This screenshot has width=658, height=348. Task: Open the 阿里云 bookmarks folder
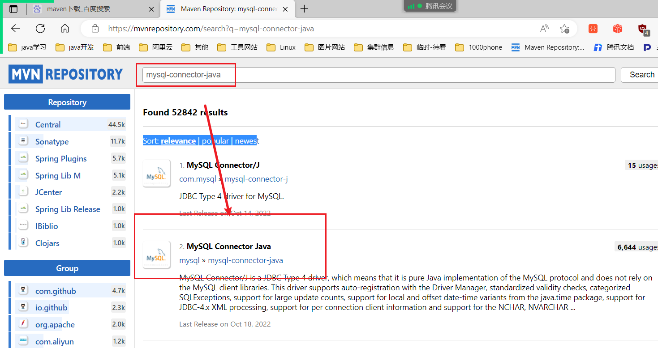pyautogui.click(x=156, y=47)
